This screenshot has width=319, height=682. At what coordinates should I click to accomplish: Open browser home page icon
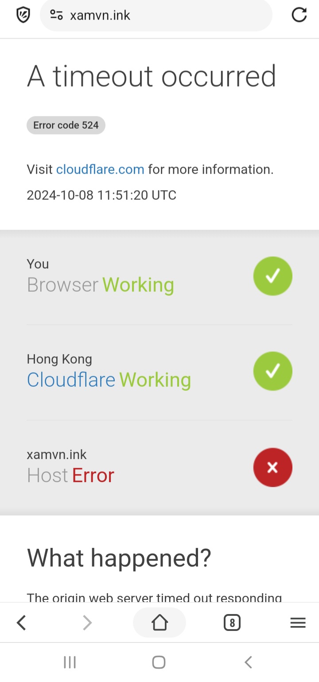click(x=159, y=623)
